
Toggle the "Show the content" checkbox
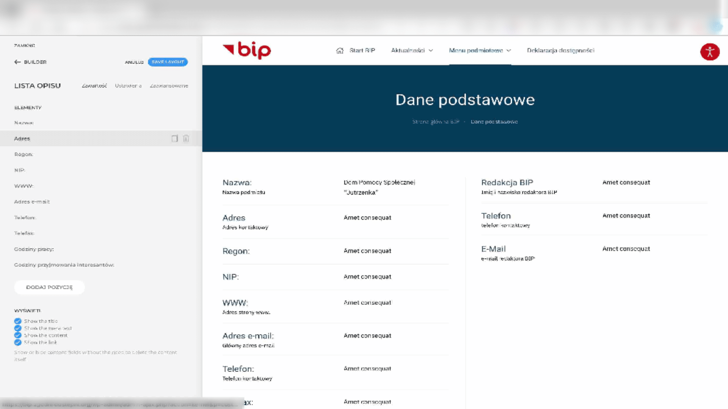[18, 335]
